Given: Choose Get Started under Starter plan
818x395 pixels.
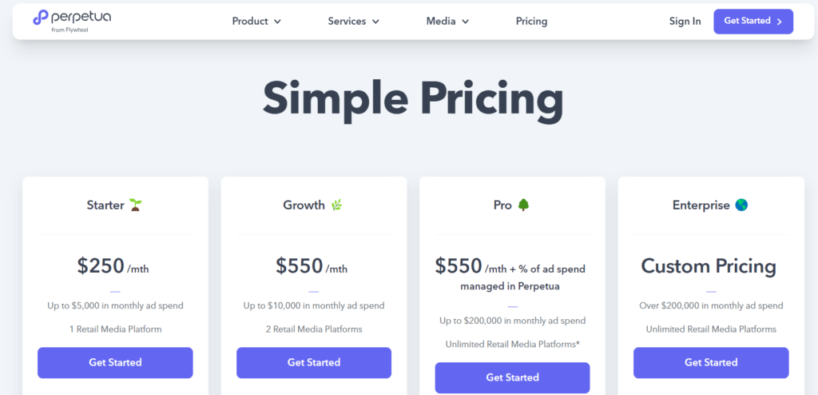Looking at the screenshot, I should click(115, 362).
